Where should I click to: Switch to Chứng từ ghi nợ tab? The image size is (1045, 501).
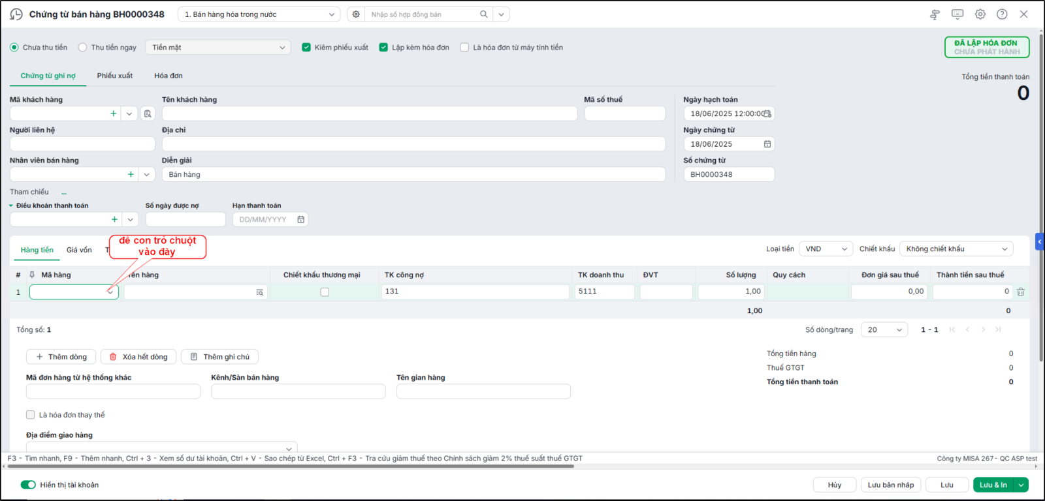click(x=48, y=76)
